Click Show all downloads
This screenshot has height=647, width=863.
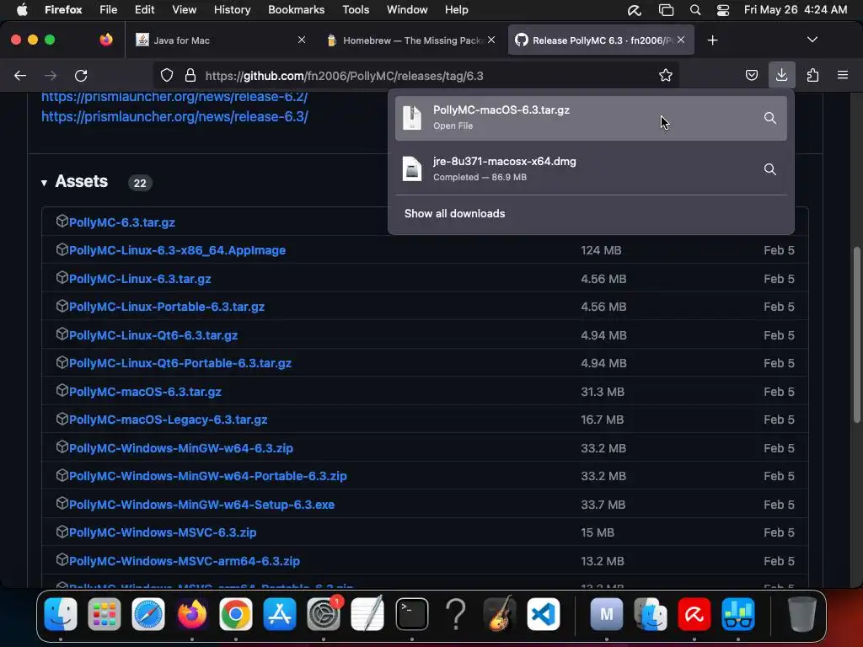(x=454, y=213)
